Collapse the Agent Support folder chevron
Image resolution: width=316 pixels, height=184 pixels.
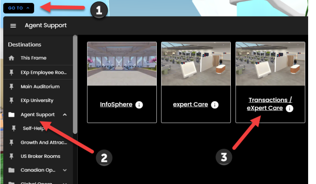(x=65, y=115)
